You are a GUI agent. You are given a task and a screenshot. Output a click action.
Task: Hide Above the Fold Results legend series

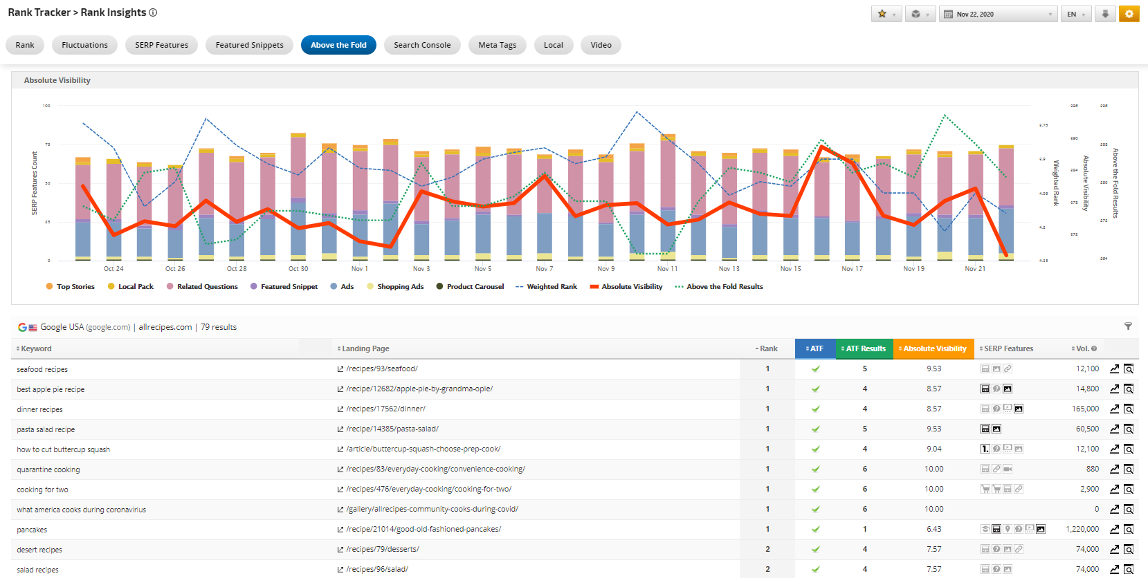click(725, 286)
